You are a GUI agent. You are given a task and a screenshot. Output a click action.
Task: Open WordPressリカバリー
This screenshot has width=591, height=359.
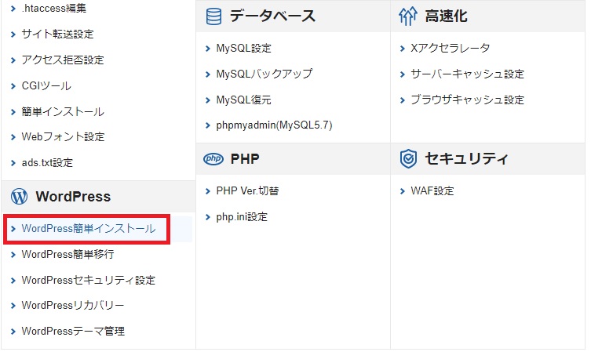(73, 305)
